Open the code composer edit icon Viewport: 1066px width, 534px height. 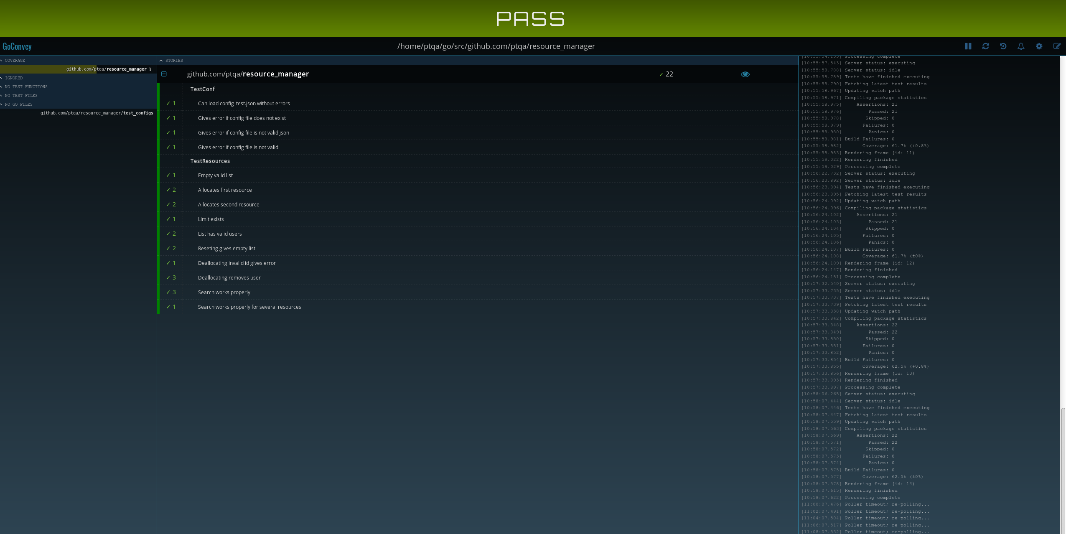click(x=1057, y=46)
